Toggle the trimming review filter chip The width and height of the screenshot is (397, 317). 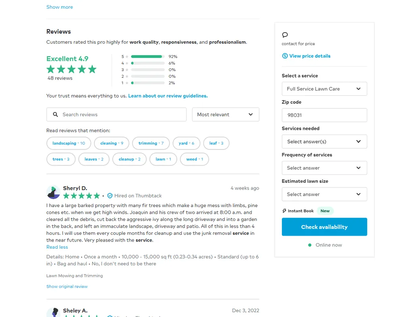(x=151, y=143)
